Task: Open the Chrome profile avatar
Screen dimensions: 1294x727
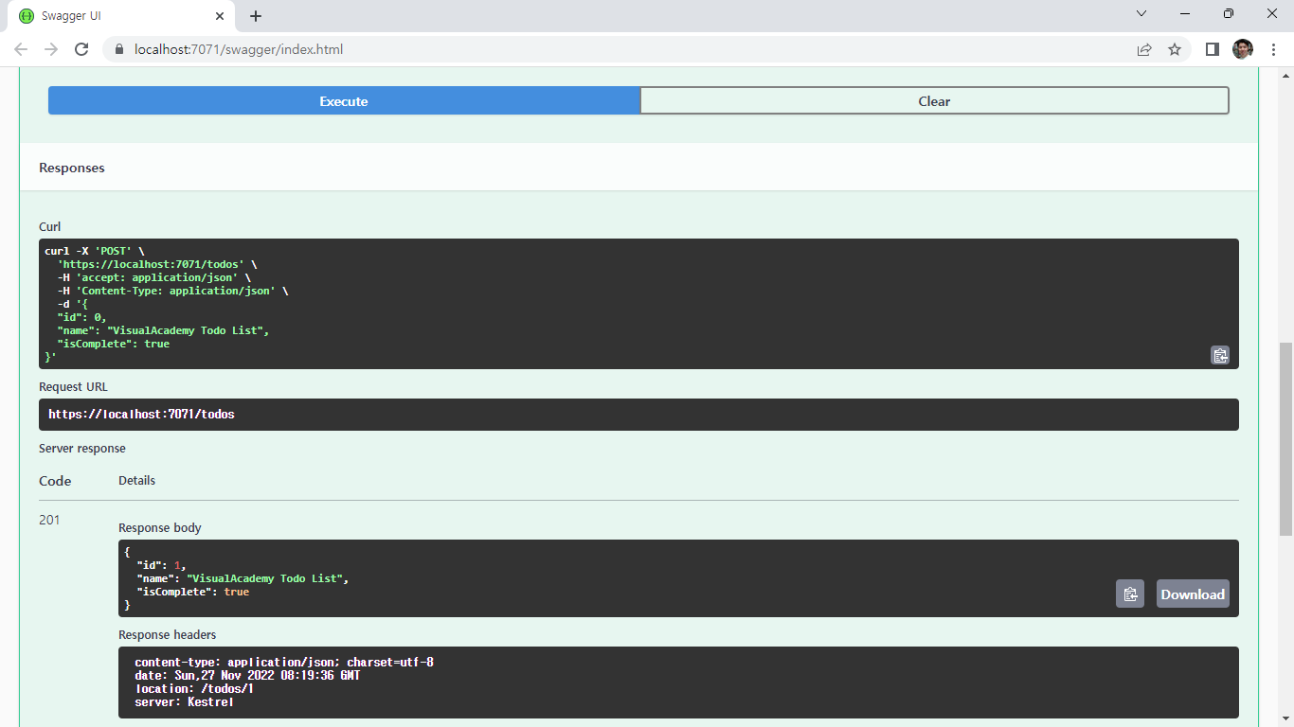Action: tap(1242, 49)
